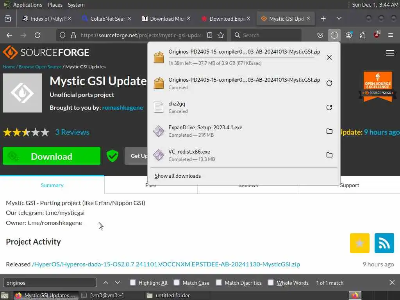Click the download progress bar
Image resolution: width=400 pixels, height=300 pixels.
coord(241,58)
